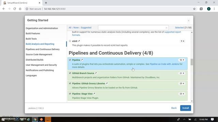Select All plugins link
The width and height of the screenshot is (218, 122).
(70, 28)
